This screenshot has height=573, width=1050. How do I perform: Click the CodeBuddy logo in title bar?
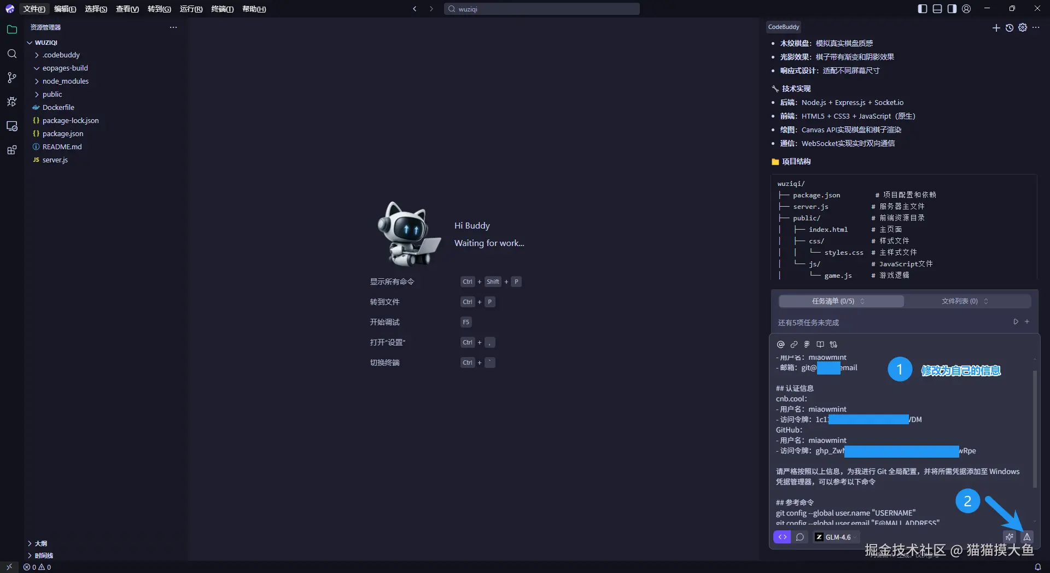point(10,9)
